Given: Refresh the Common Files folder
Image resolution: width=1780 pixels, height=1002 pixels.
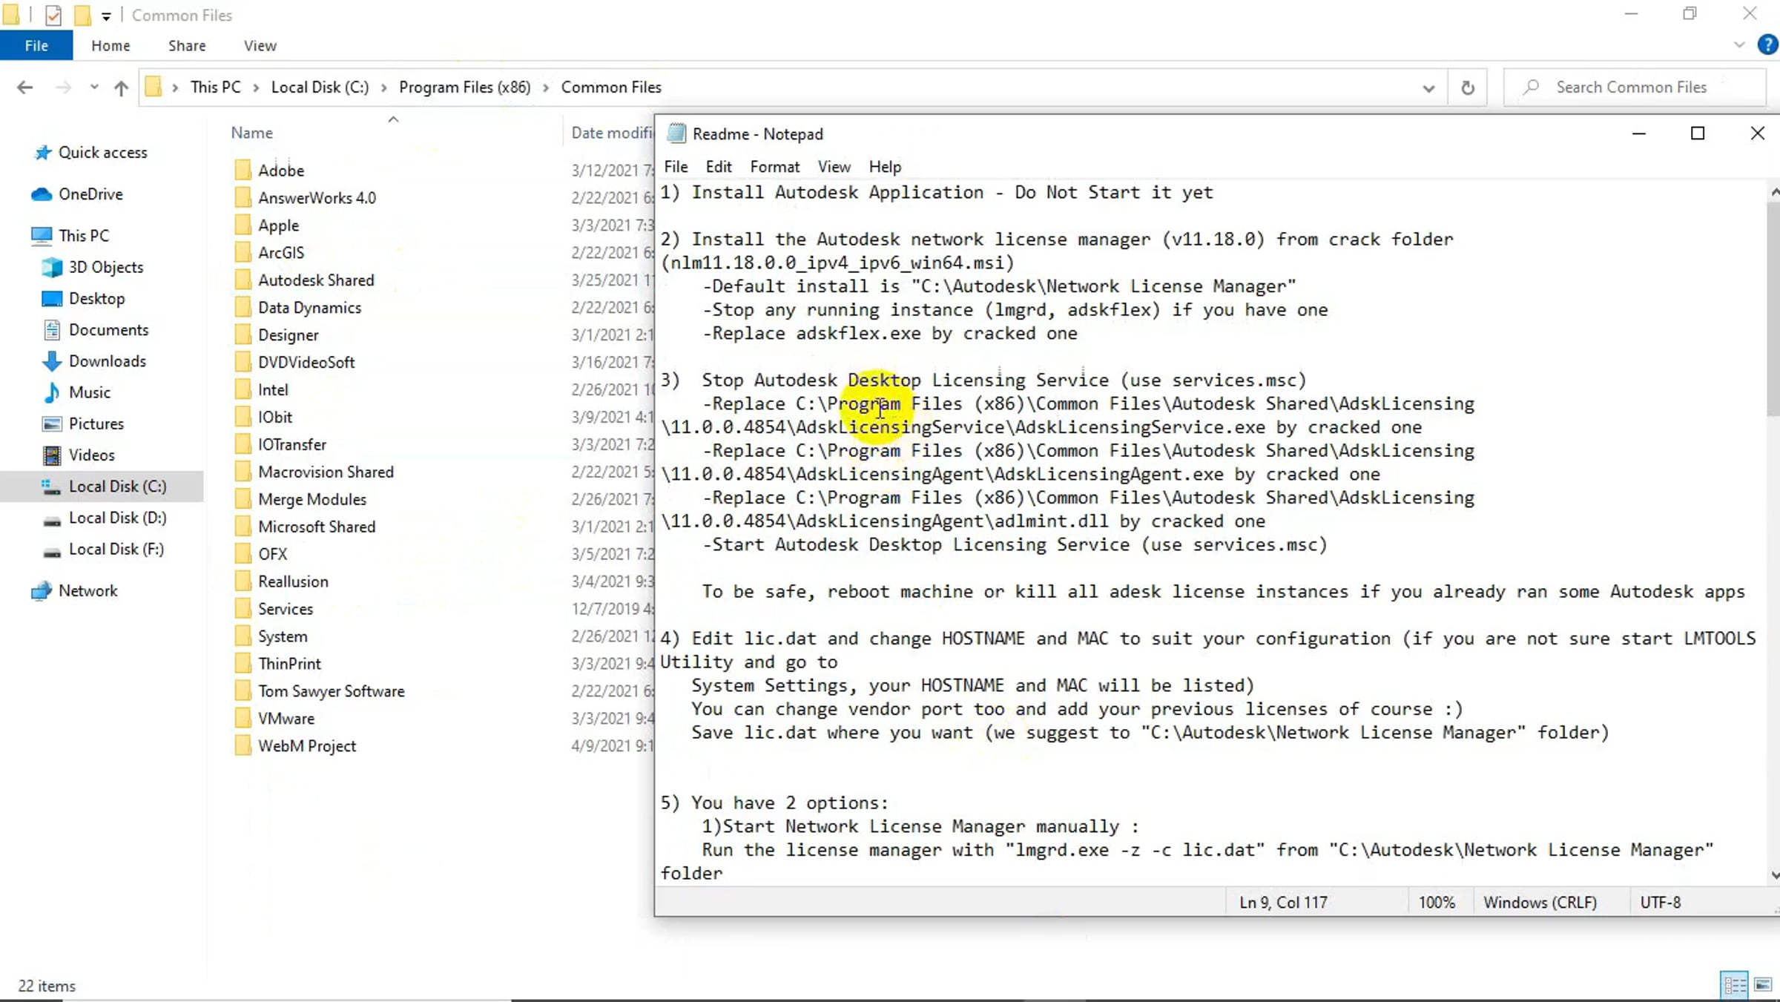Looking at the screenshot, I should (1467, 88).
